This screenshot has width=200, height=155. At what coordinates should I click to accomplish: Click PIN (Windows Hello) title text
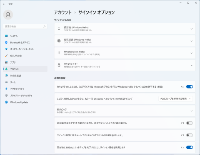[75, 52]
